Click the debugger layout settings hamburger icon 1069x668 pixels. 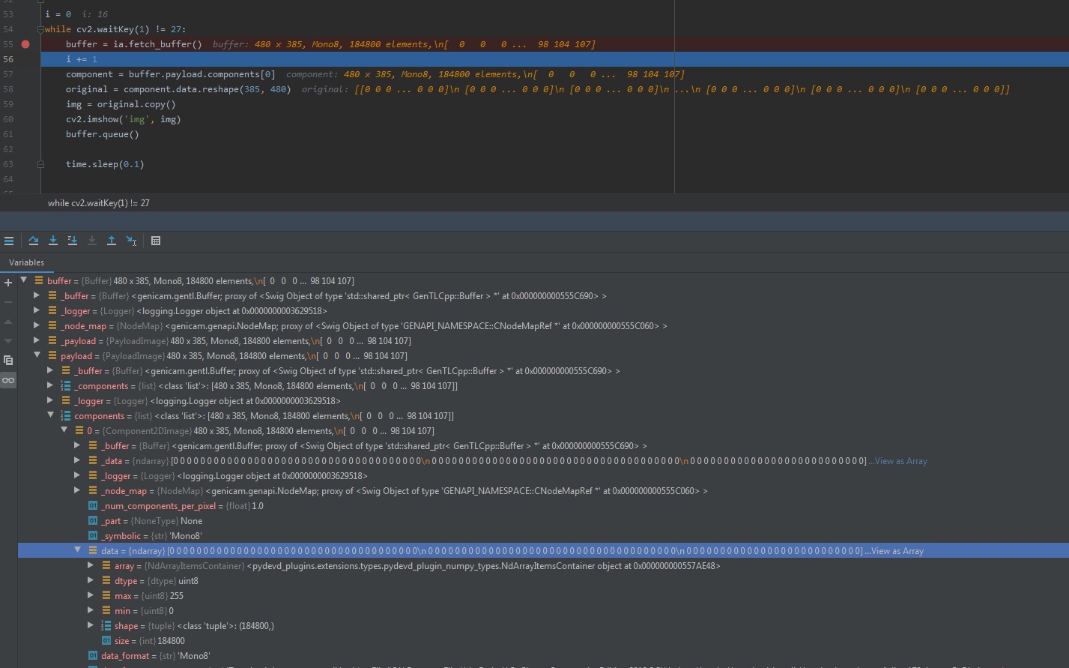pyautogui.click(x=10, y=241)
